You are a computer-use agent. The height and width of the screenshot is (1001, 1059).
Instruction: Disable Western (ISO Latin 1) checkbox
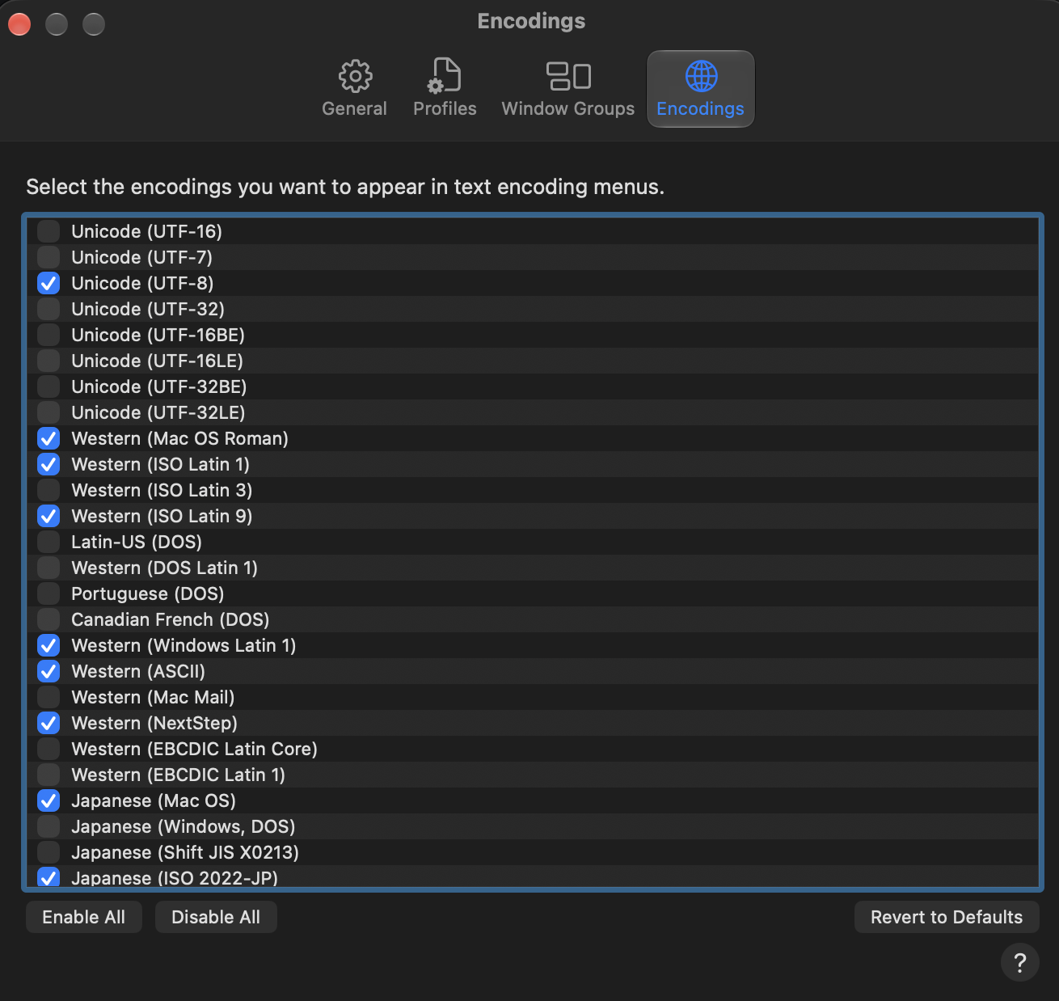49,464
